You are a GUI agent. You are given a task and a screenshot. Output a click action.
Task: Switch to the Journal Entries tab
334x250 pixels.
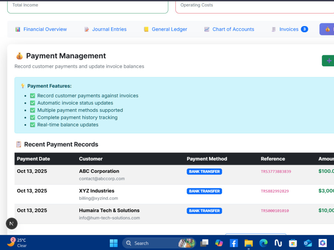coord(105,29)
